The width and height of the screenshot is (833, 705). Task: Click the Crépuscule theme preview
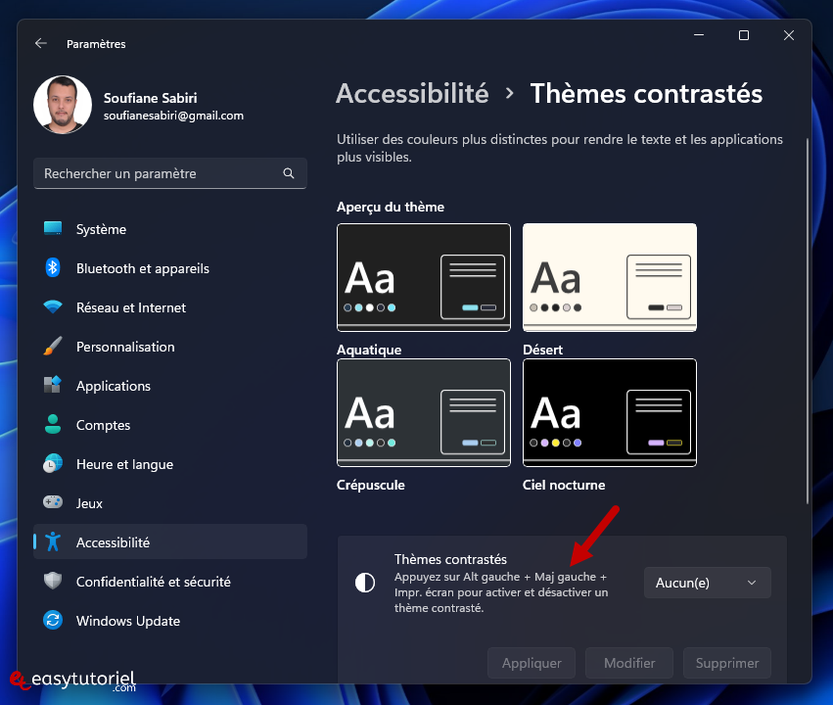(x=424, y=413)
